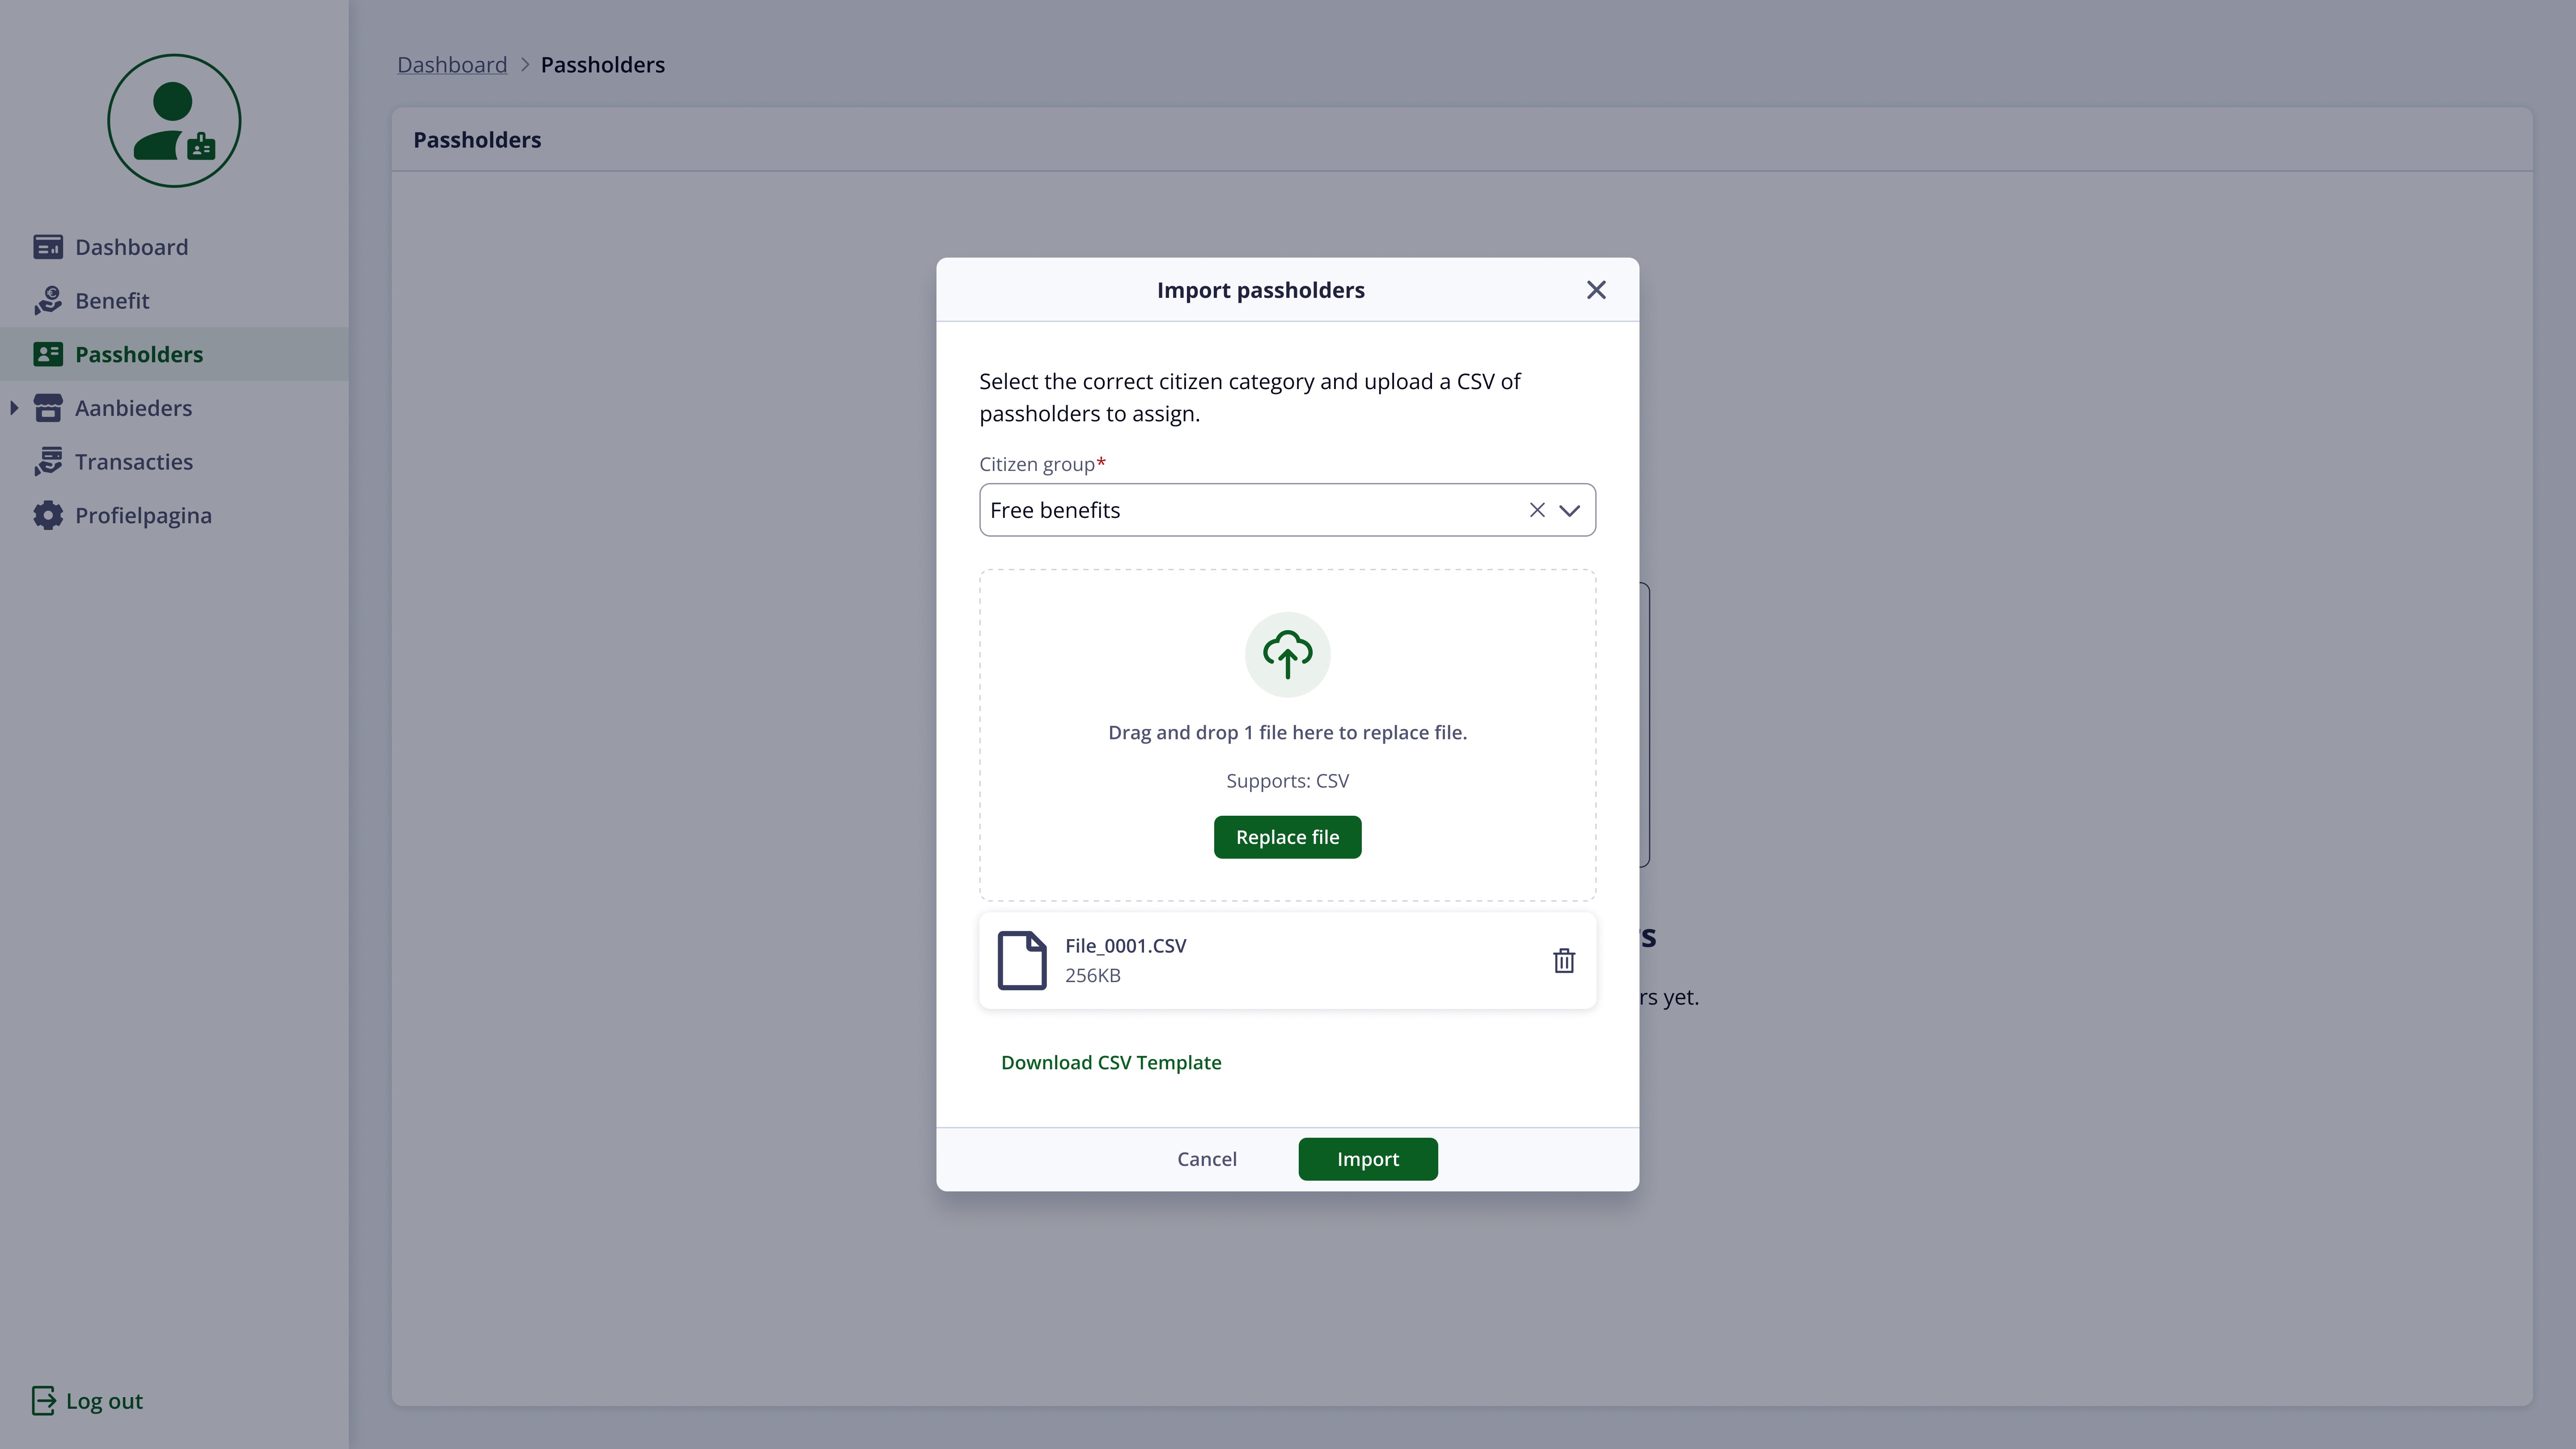Download the CSV Template link
The height and width of the screenshot is (1449, 2576).
click(1110, 1062)
